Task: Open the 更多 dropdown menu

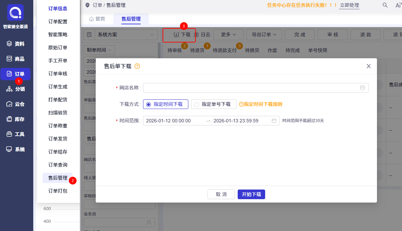Action: 228,35
